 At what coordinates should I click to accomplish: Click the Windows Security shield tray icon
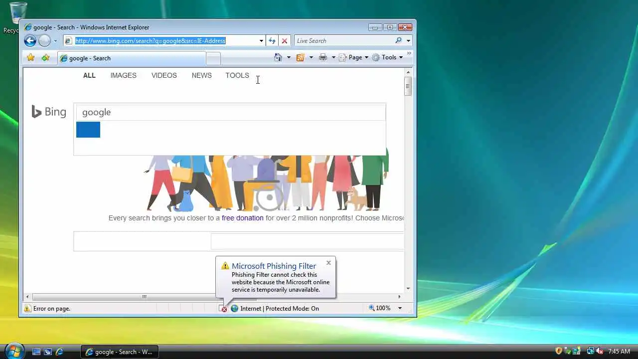pyautogui.click(x=559, y=351)
